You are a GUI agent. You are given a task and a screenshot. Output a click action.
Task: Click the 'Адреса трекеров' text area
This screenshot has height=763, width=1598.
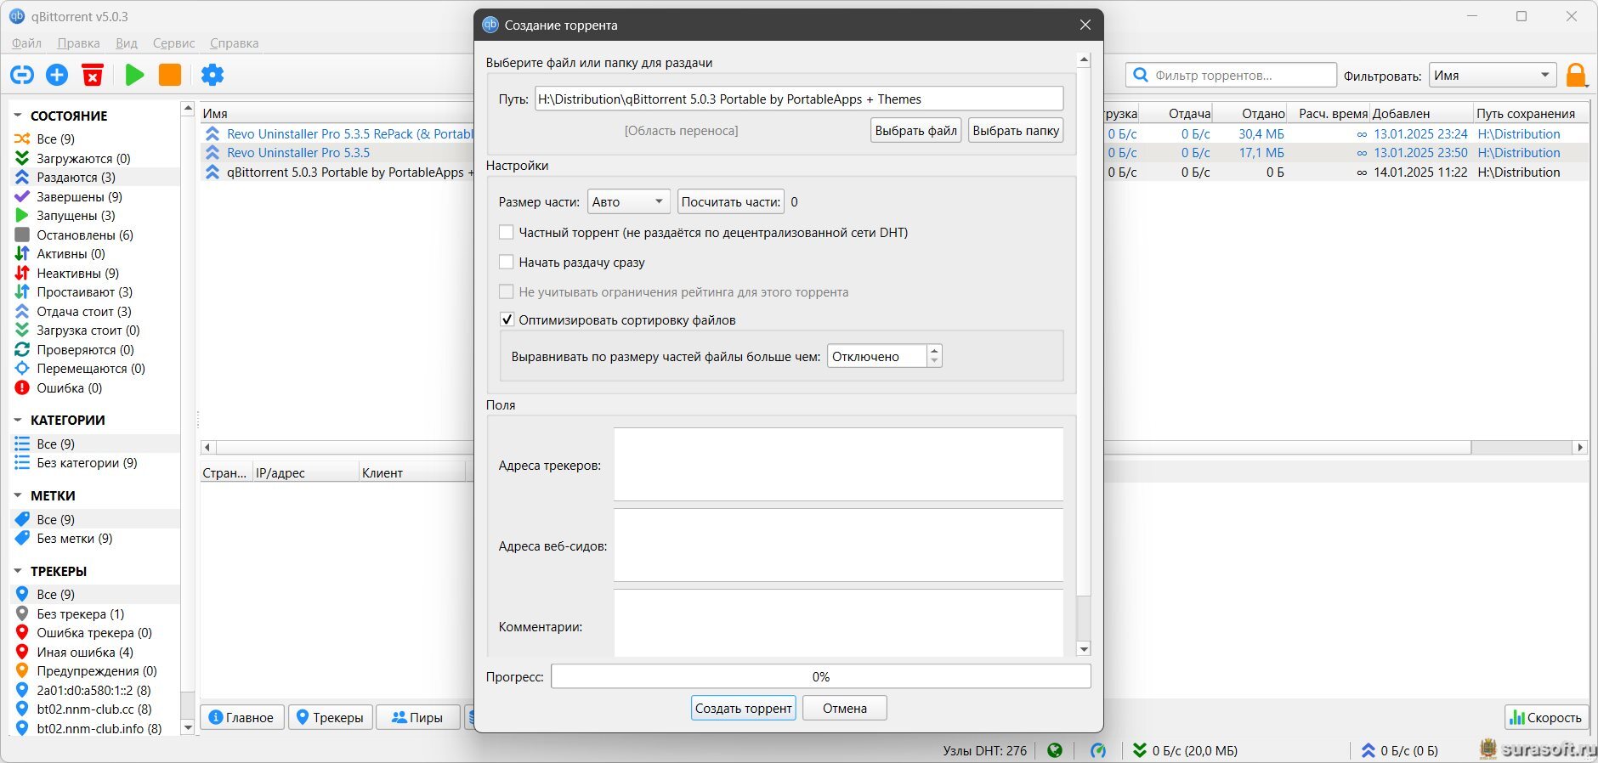838,465
